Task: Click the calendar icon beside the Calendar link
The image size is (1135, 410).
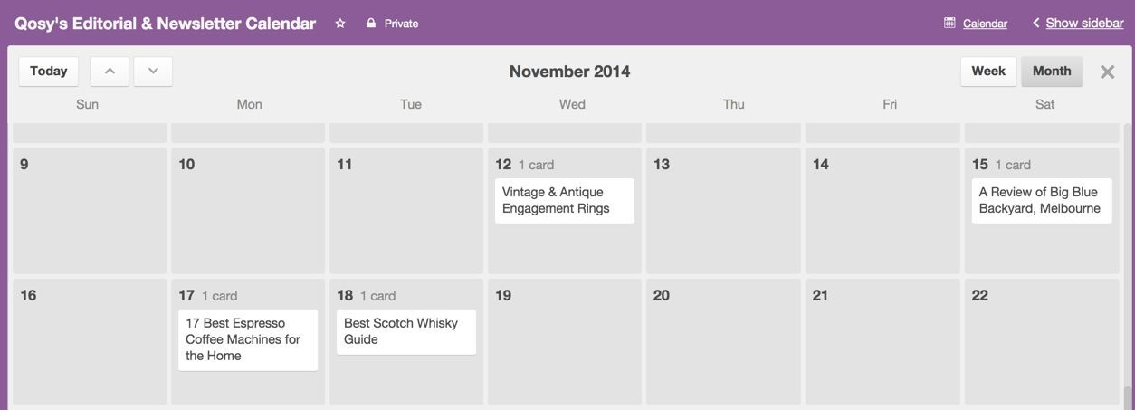Action: click(x=949, y=24)
